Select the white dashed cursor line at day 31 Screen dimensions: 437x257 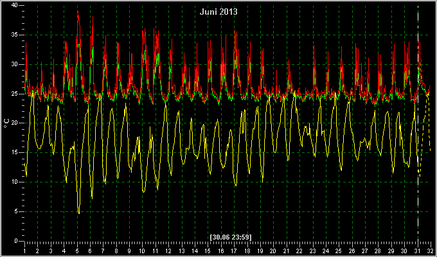418,123
